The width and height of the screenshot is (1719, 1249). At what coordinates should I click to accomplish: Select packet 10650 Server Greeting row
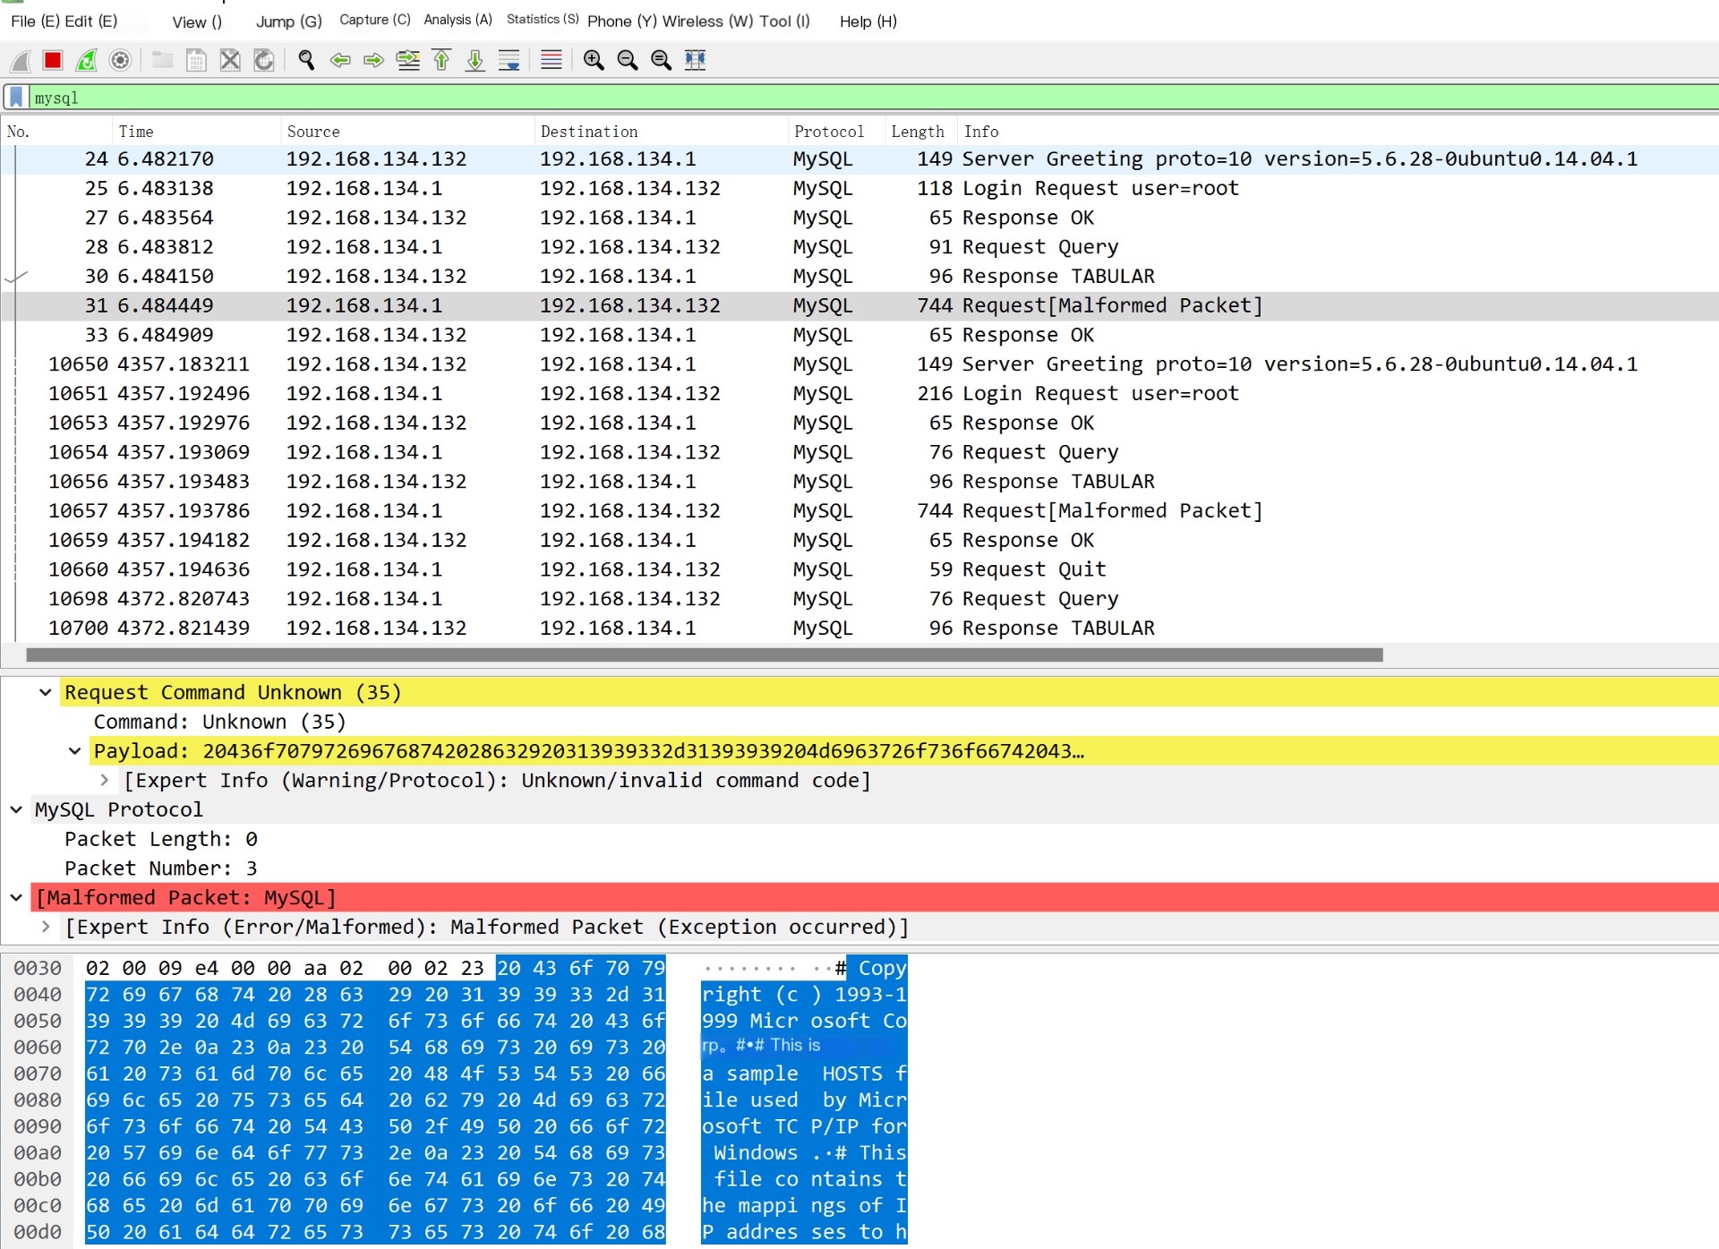coord(859,364)
